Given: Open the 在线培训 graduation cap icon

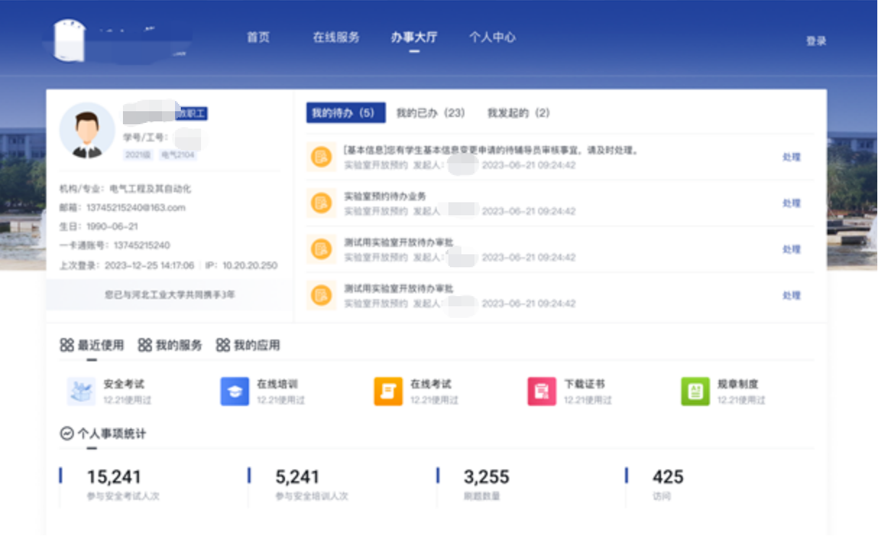Looking at the screenshot, I should click(234, 392).
